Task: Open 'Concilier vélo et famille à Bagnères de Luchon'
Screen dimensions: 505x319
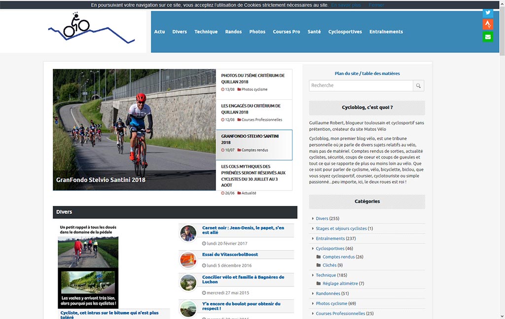Action: click(243, 279)
